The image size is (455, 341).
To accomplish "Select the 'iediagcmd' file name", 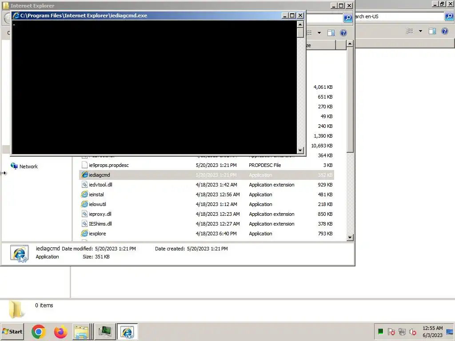I will tap(99, 175).
